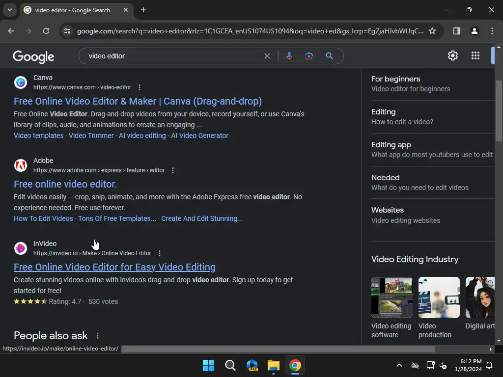This screenshot has width=503, height=377.
Task: Open a new browser tab
Action: pos(143,10)
